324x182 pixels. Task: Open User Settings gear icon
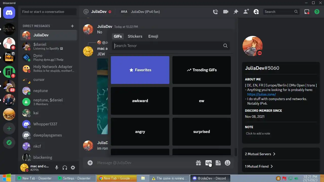pos(73,168)
